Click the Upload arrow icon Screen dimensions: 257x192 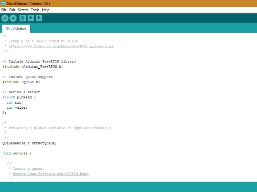[13, 18]
